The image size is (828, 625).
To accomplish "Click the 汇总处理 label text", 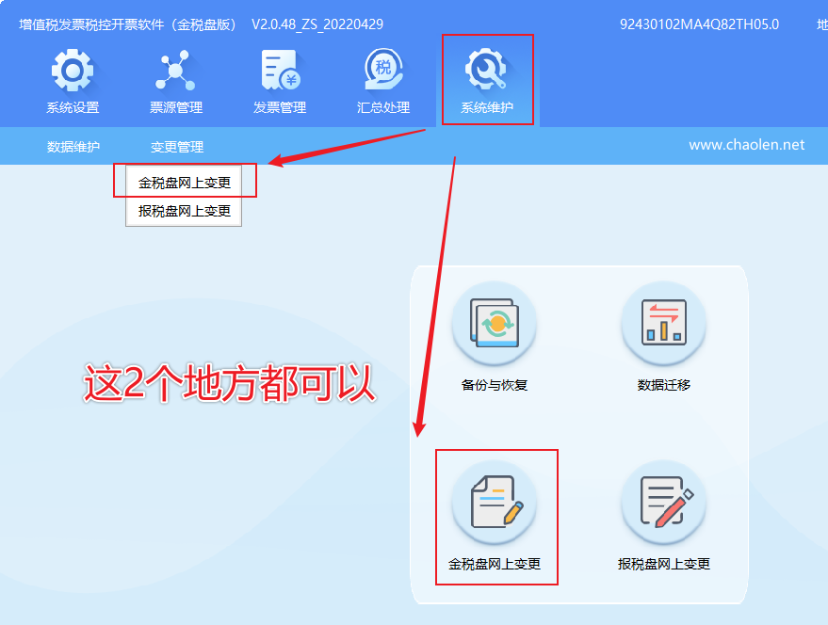I will tap(383, 107).
